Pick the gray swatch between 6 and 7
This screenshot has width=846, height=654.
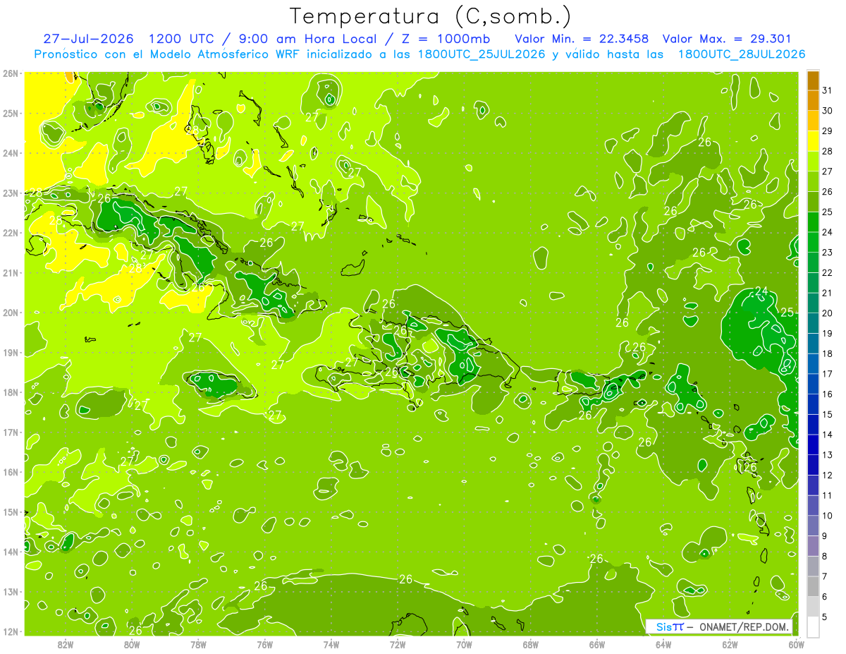(x=813, y=586)
